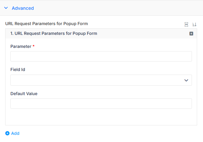This screenshot has height=142, width=203.
Task: Click the '1. URL Request Parameters' row title
Action: pyautogui.click(x=54, y=34)
